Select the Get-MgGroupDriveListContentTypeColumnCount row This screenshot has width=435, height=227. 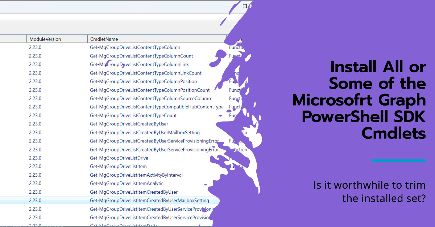(141, 56)
